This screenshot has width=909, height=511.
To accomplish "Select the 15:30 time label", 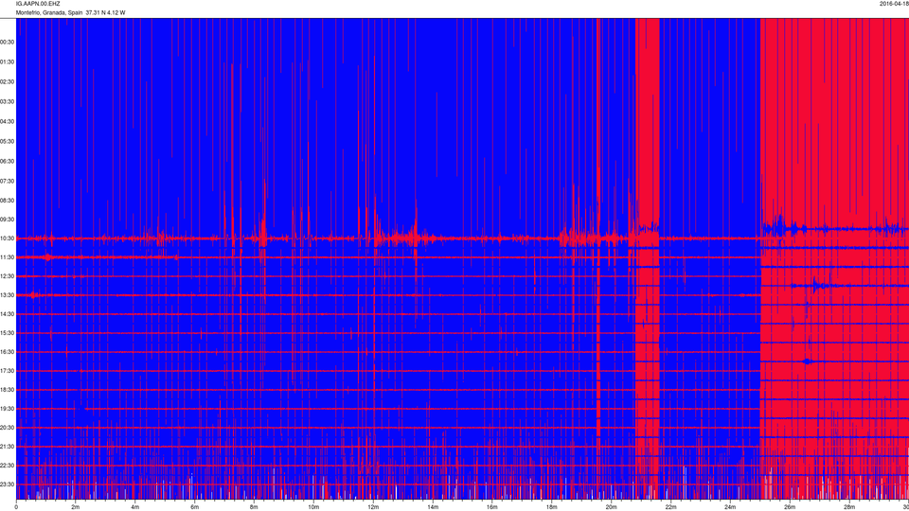I will [7, 333].
